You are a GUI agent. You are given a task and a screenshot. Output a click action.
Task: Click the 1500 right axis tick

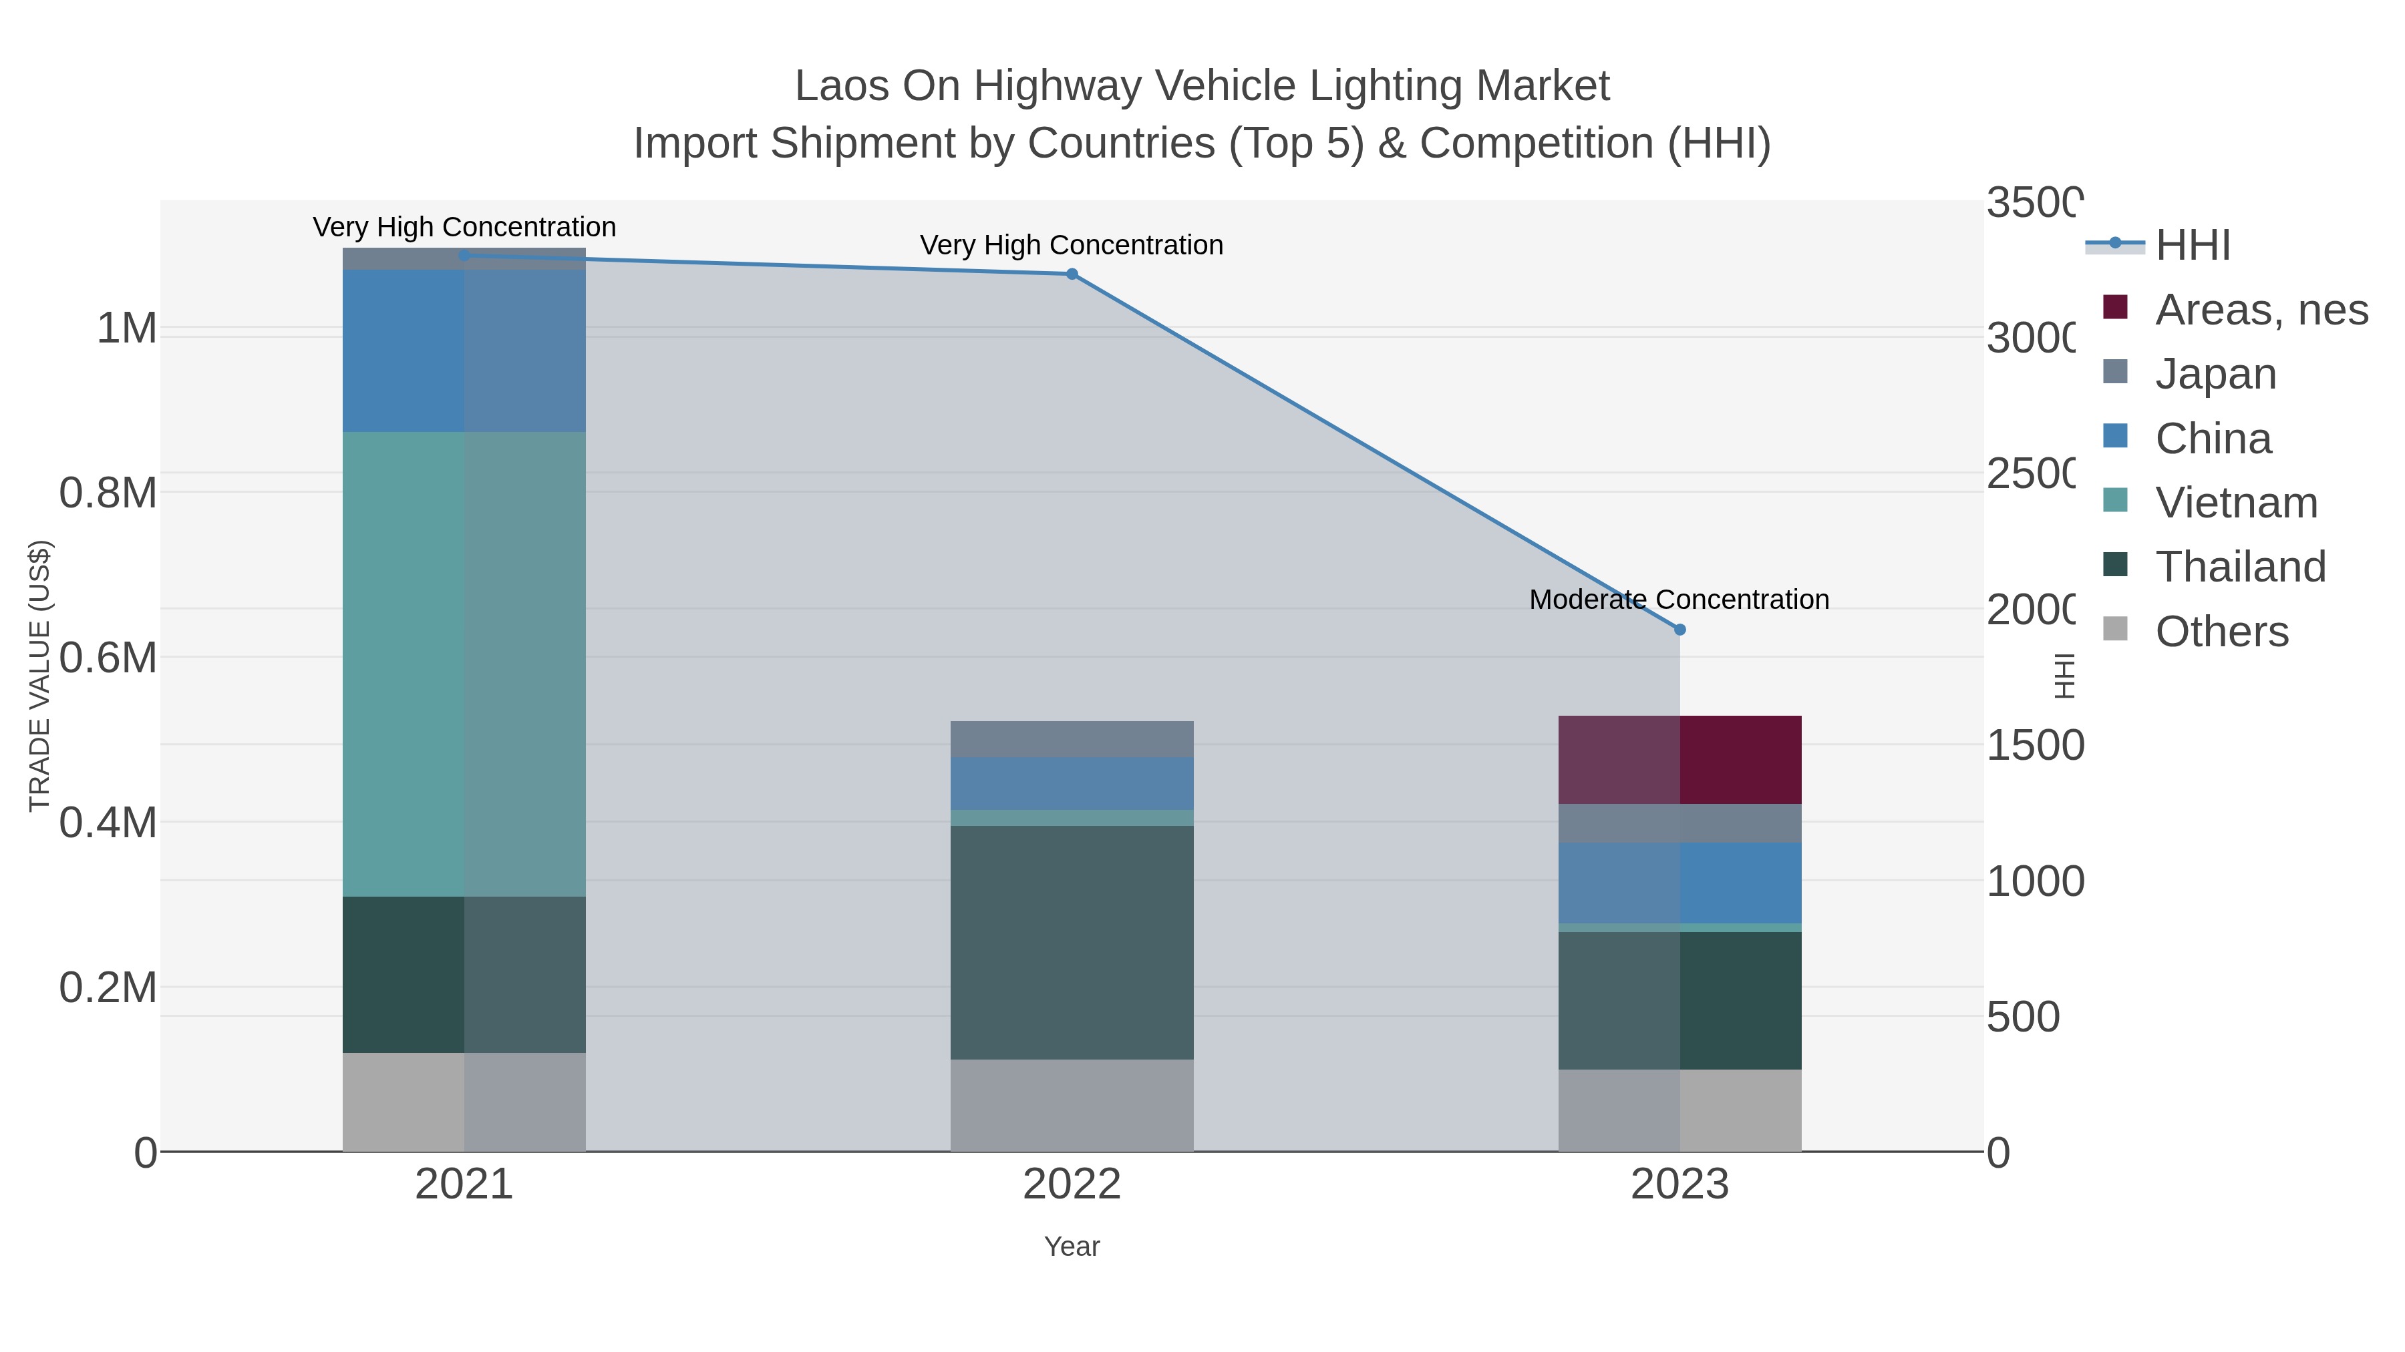pos(2036,744)
